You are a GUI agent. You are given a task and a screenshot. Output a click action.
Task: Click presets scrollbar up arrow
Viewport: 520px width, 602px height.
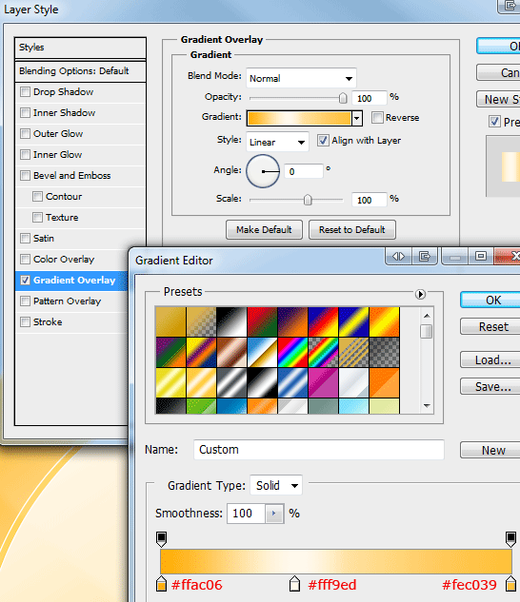click(x=427, y=316)
